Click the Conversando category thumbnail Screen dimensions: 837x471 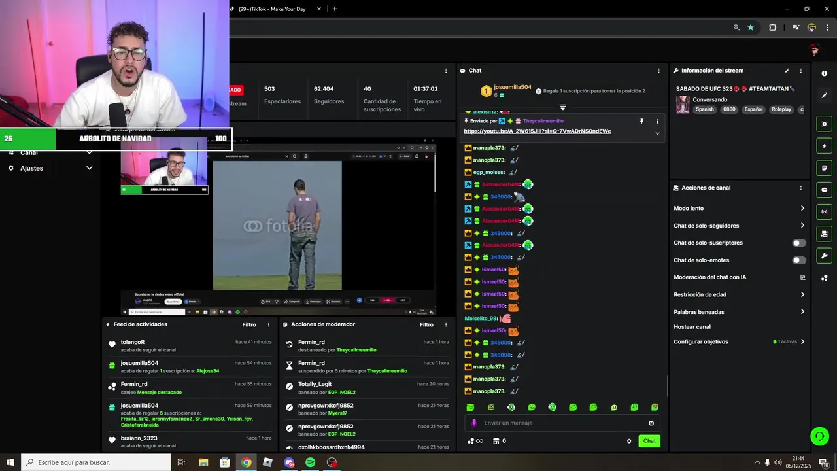[x=683, y=105]
